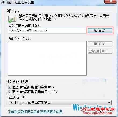This screenshot has height=117, width=118.
Task: Open the 阻止级别 dropdown arrow
Action: [x=109, y=103]
